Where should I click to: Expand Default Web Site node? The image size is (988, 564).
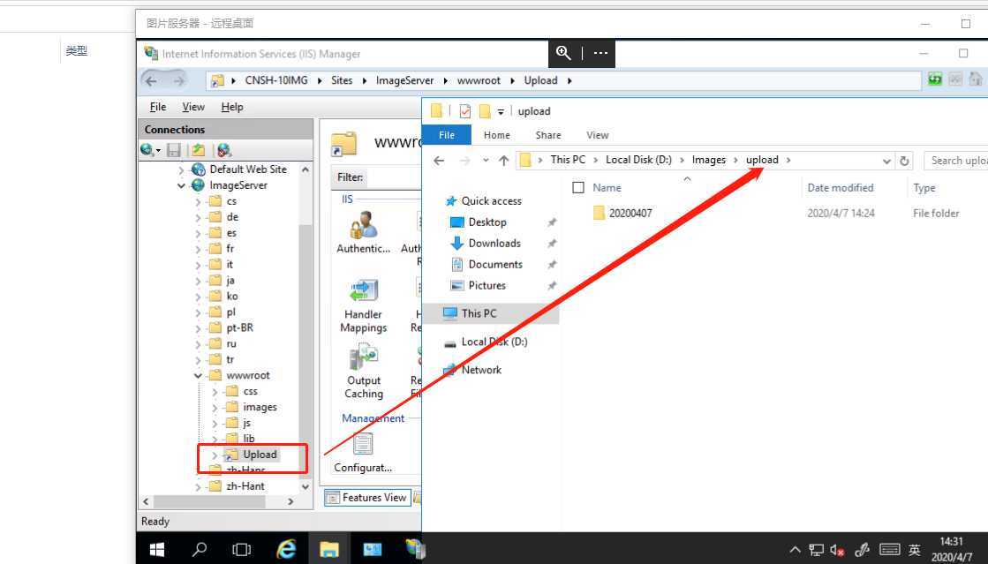(182, 170)
